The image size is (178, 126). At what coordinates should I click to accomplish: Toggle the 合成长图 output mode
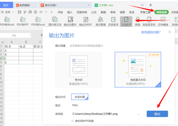click(x=80, y=97)
